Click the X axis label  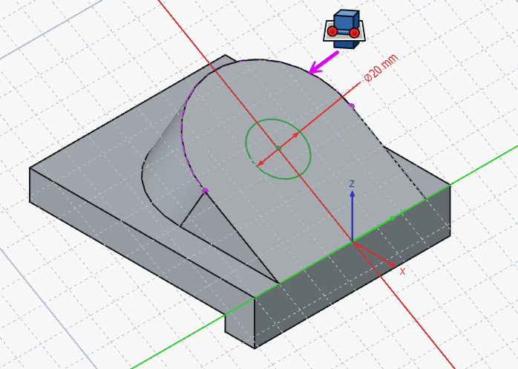pos(402,272)
